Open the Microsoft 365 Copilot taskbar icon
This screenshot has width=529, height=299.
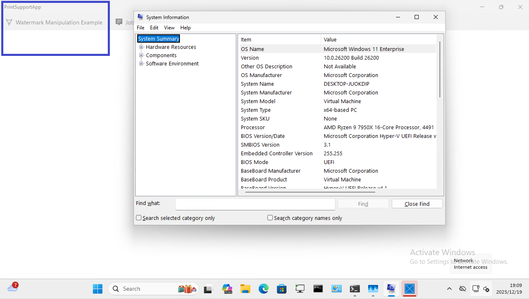click(x=227, y=289)
